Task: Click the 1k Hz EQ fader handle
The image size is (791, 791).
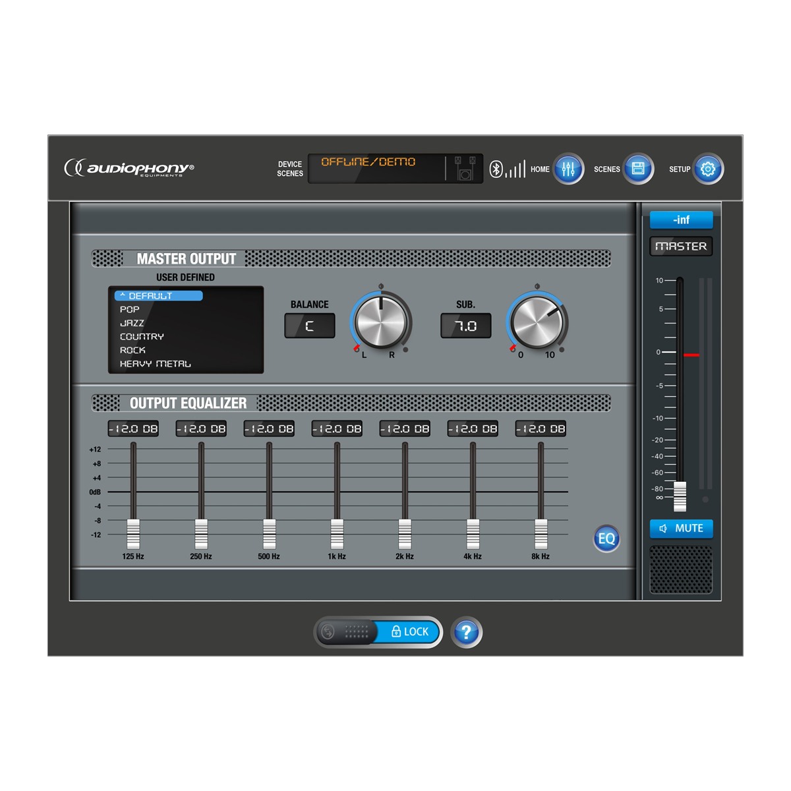Action: point(337,534)
